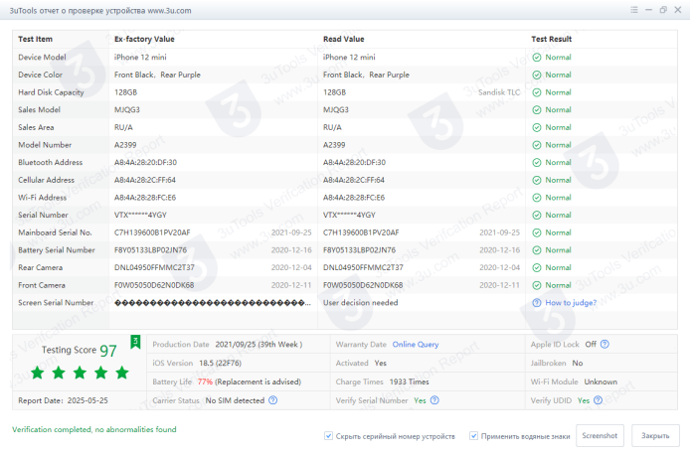Open the Online Query warranty link

[416, 344]
